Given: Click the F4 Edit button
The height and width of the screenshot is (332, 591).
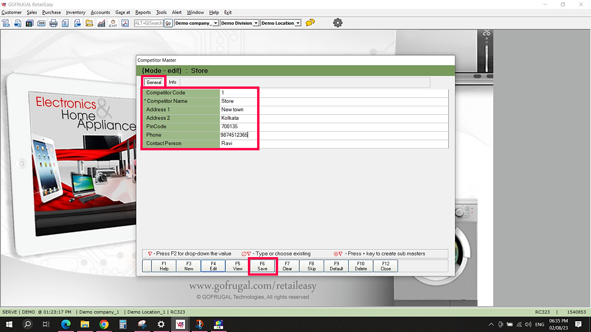Looking at the screenshot, I should [213, 266].
